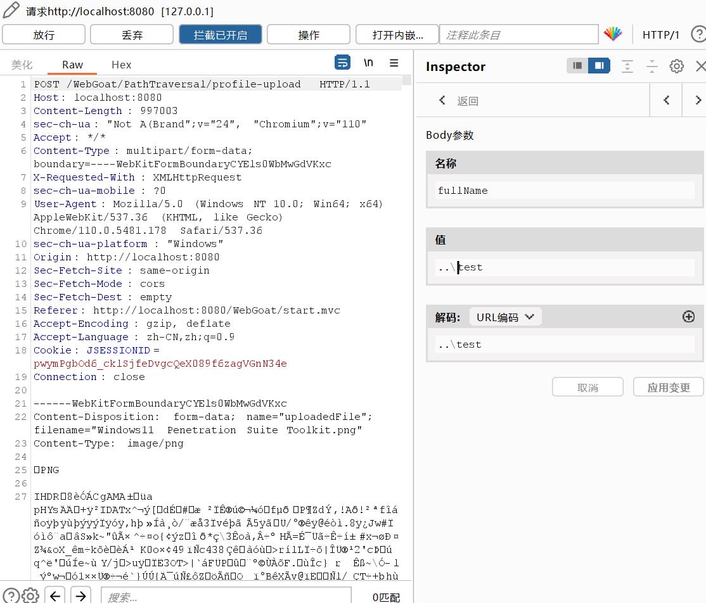Click the Content-Length header line
Image resolution: width=706 pixels, height=603 pixels.
point(105,111)
